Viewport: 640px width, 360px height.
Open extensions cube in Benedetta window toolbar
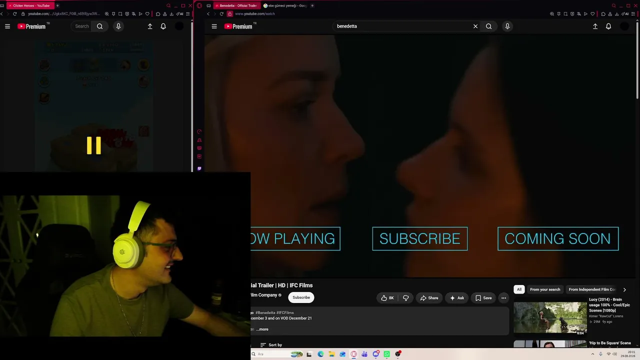click(x=603, y=14)
